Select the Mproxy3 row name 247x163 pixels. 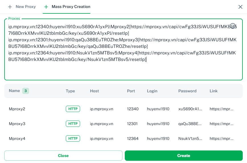coord(17,124)
